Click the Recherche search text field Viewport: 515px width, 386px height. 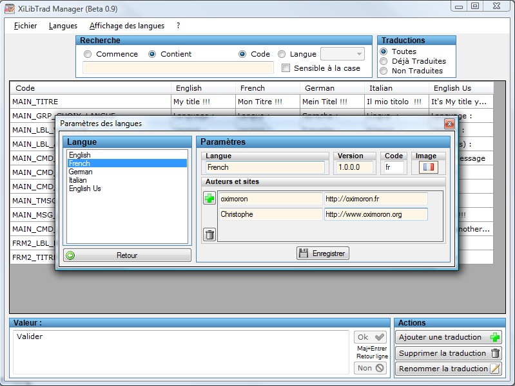coord(178,68)
